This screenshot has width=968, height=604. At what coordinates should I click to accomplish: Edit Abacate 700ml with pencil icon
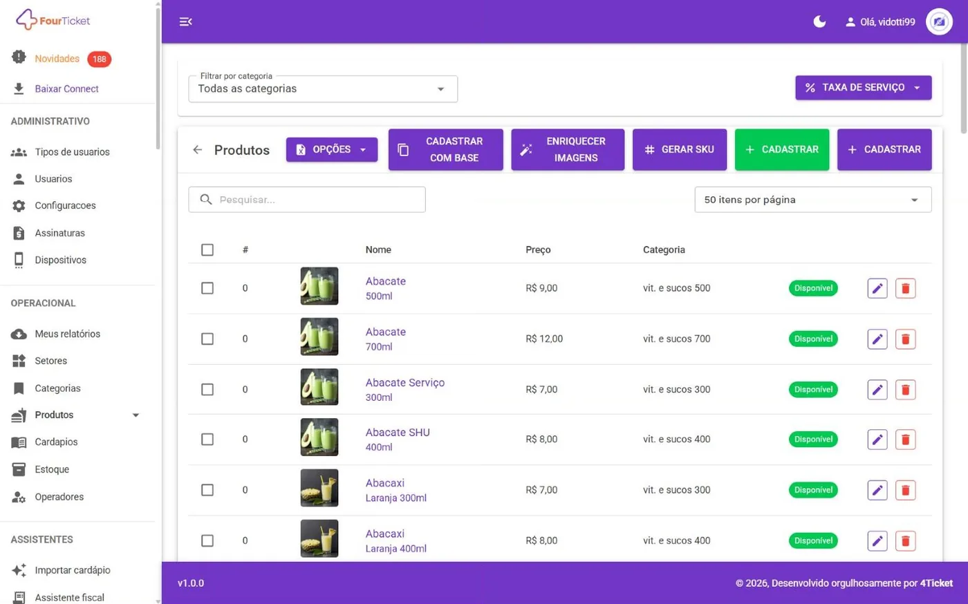tap(877, 339)
